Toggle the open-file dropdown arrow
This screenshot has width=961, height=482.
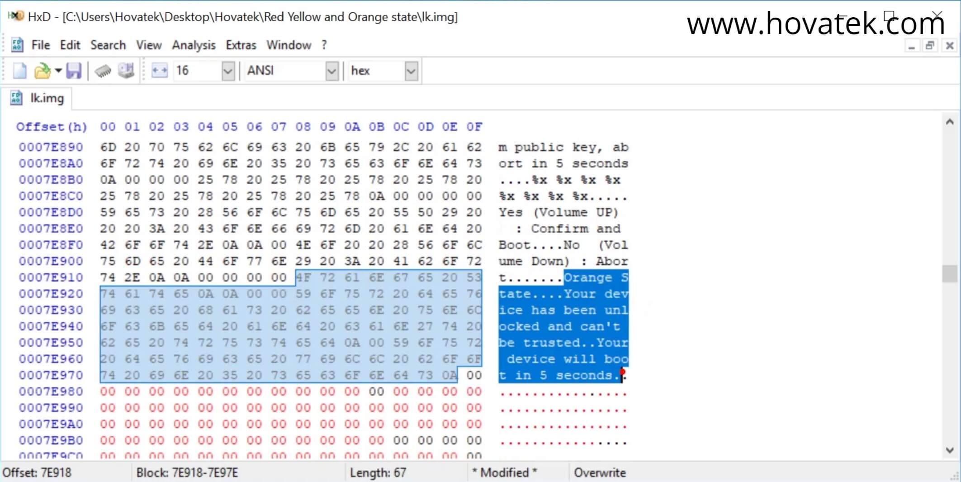pyautogui.click(x=58, y=71)
